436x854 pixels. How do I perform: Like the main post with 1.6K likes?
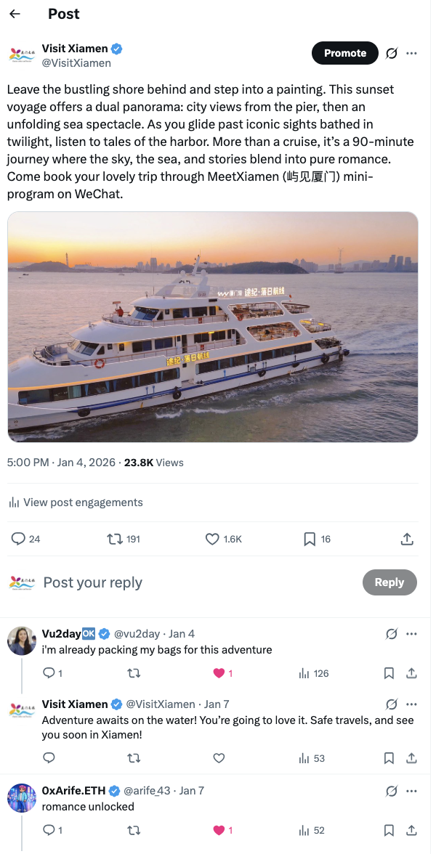[x=212, y=539]
